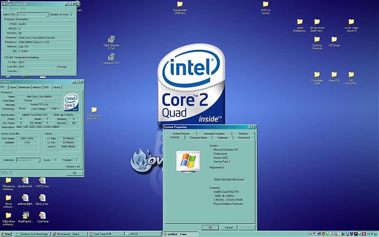379x237 pixels.
Task: Open the DVD Iso movies folder
Action: click(x=266, y=8)
